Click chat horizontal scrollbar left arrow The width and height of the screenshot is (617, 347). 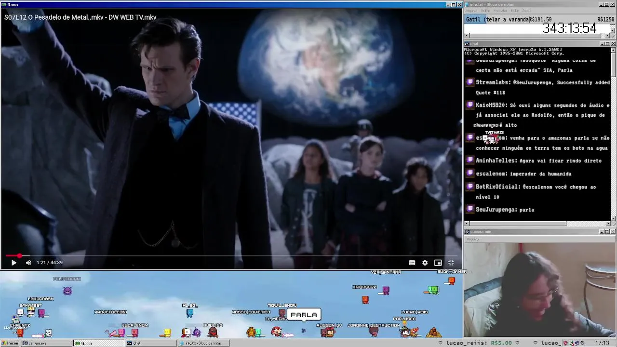(x=467, y=224)
